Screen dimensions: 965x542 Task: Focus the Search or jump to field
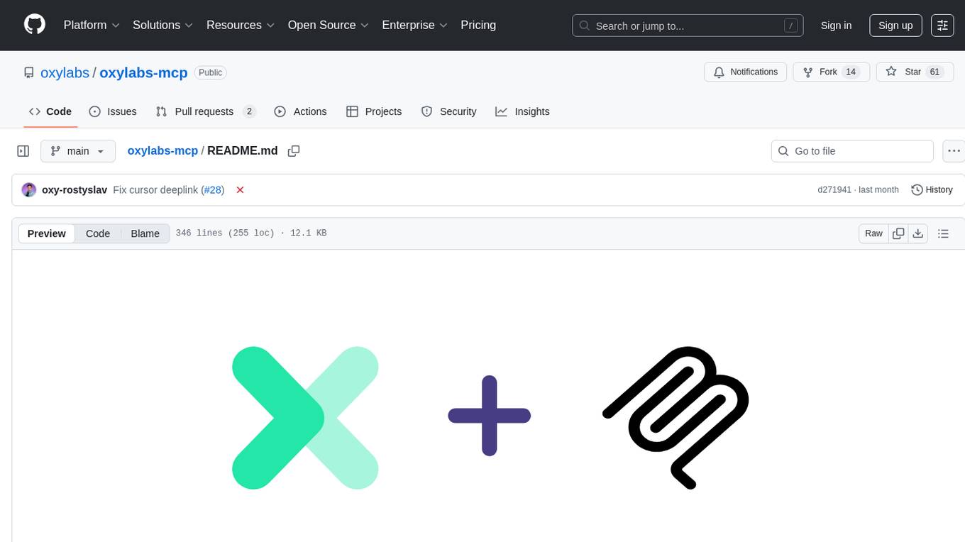688,26
